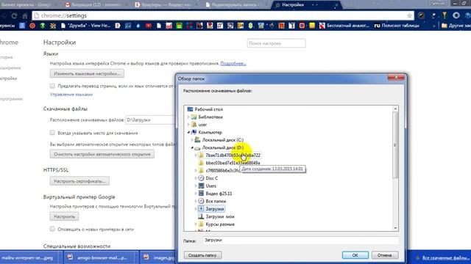Screen dimensions: 471x264
Task: Click the file icon of images.jpg download
Action: coord(146,257)
